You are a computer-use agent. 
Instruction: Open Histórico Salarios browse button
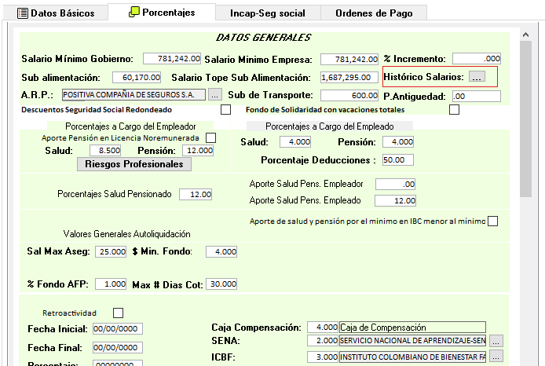(x=477, y=77)
